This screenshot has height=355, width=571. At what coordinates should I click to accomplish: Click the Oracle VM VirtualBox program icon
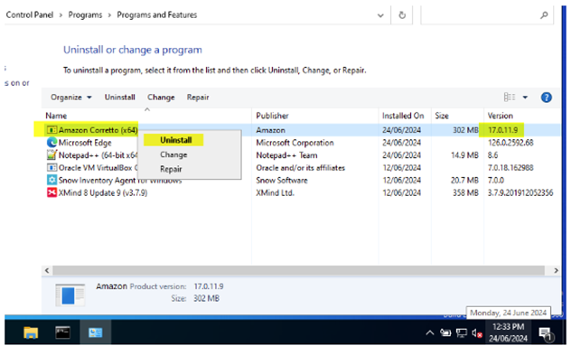tap(52, 167)
